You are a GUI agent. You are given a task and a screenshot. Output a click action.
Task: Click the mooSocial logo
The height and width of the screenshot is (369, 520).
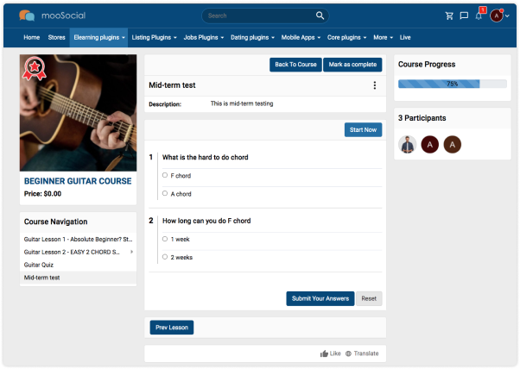click(x=53, y=16)
